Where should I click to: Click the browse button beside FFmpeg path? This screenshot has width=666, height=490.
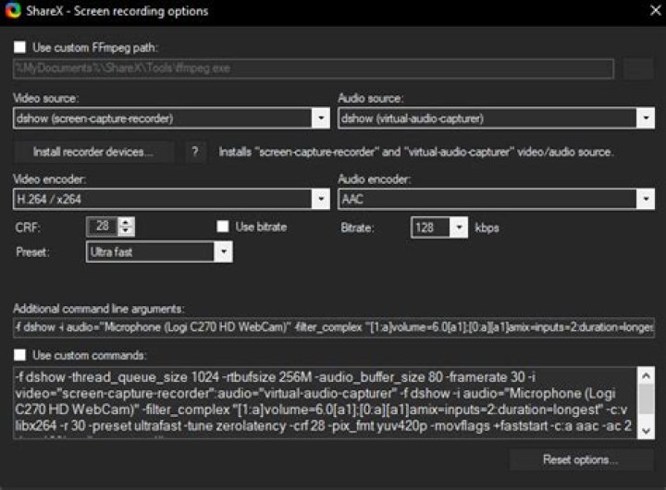pyautogui.click(x=638, y=68)
